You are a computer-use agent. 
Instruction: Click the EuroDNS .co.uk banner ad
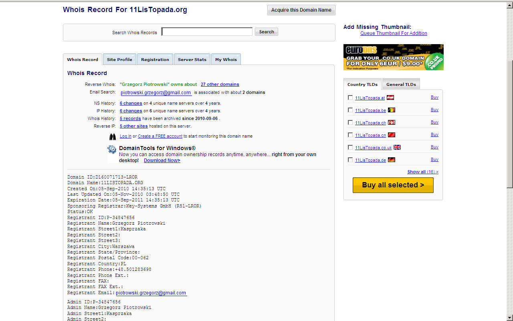pyautogui.click(x=393, y=57)
